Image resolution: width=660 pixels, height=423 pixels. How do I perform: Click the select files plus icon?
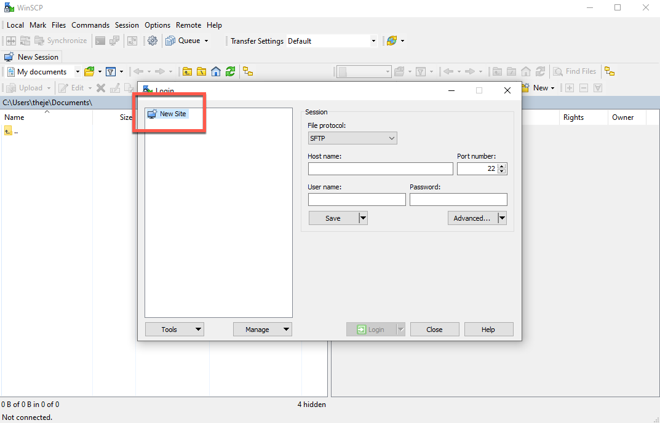point(570,88)
